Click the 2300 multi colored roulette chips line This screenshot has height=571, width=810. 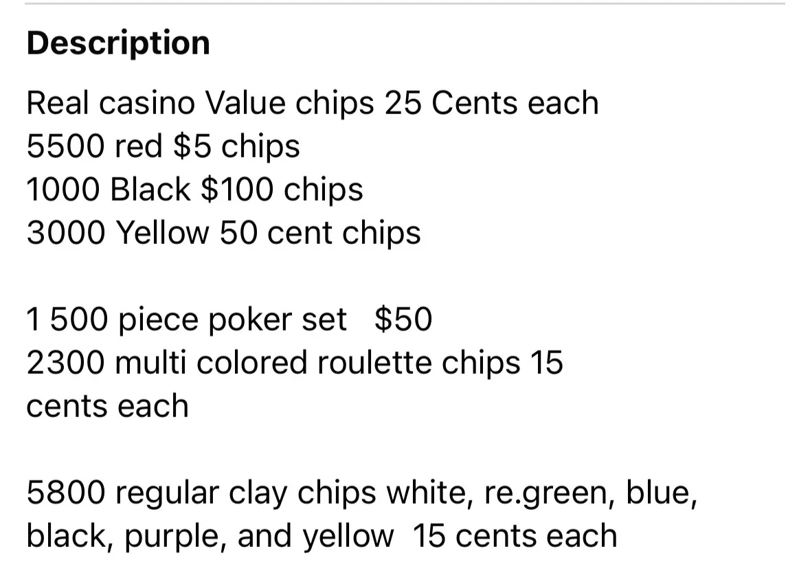(295, 362)
